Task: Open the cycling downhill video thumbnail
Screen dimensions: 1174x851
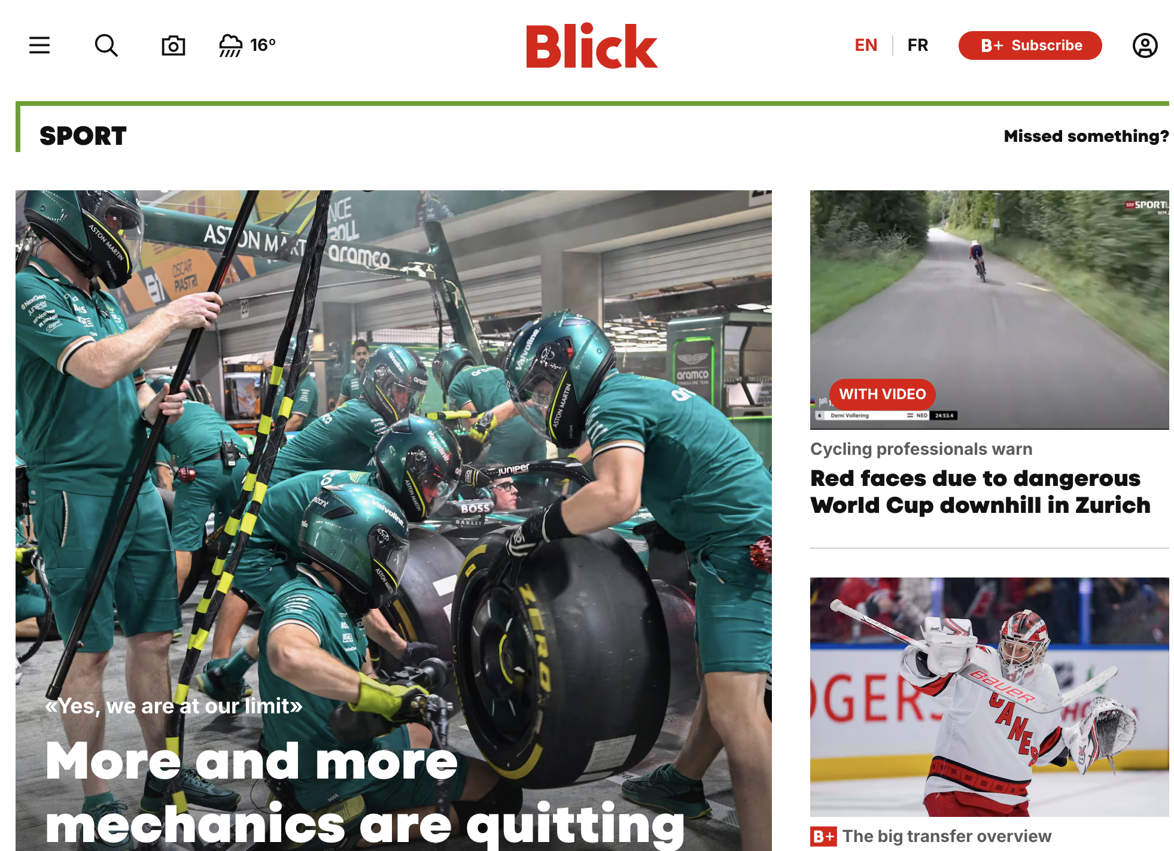Action: [989, 309]
